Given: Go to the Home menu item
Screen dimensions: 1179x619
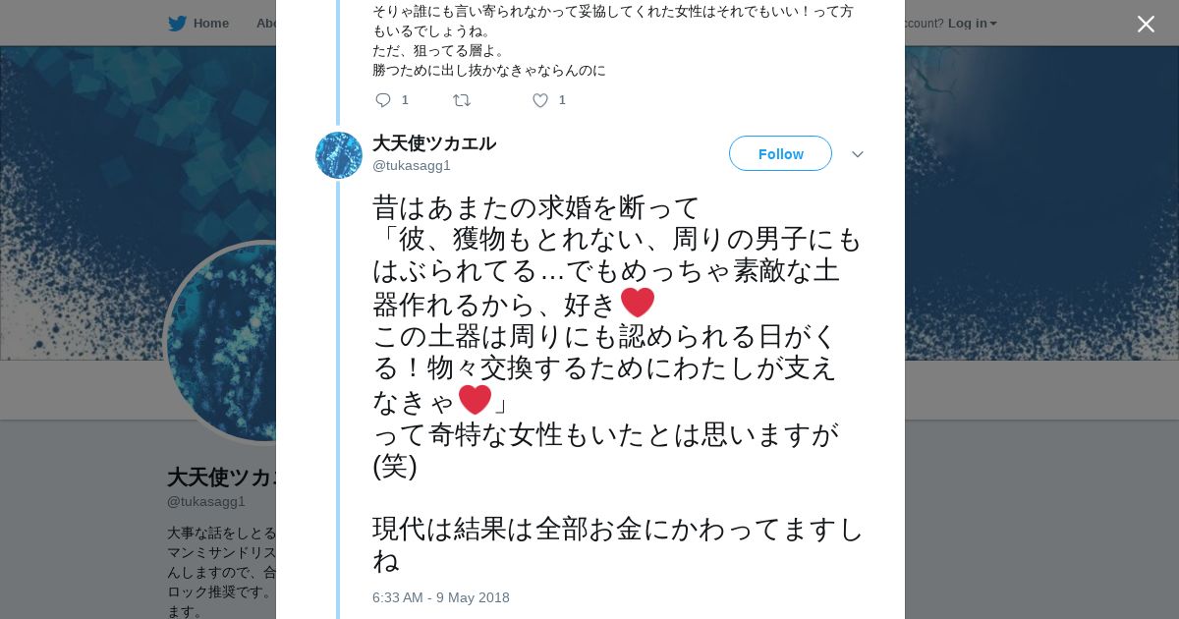Looking at the screenshot, I should pyautogui.click(x=210, y=24).
